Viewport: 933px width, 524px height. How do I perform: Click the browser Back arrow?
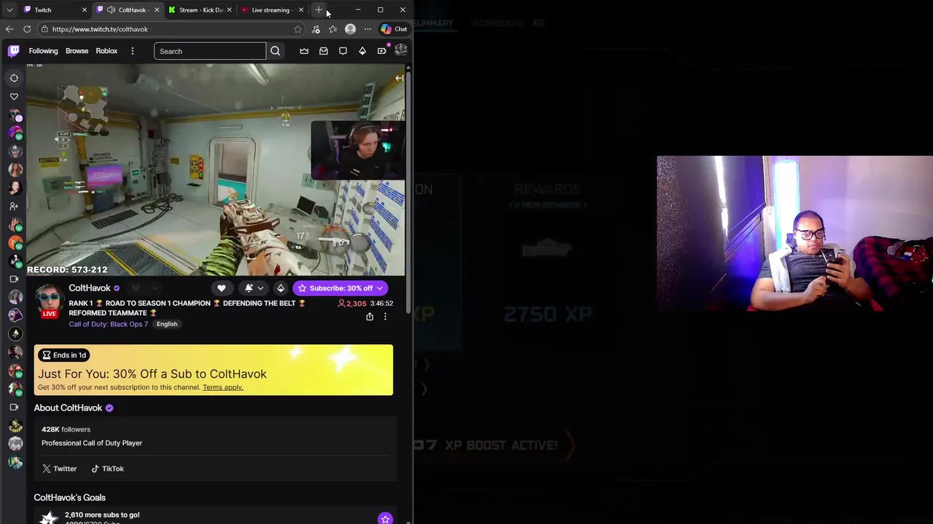coord(9,29)
